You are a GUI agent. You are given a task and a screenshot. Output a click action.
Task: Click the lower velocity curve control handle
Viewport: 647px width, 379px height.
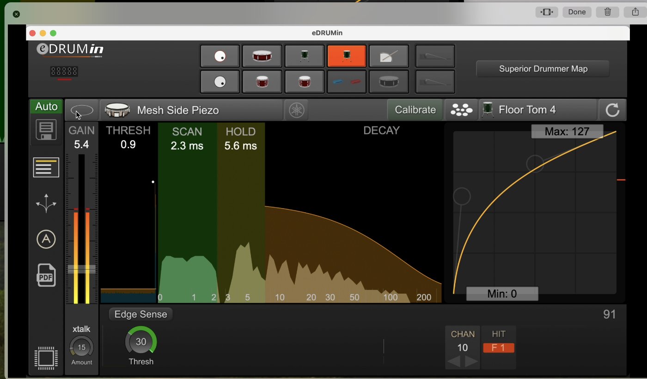(x=462, y=197)
